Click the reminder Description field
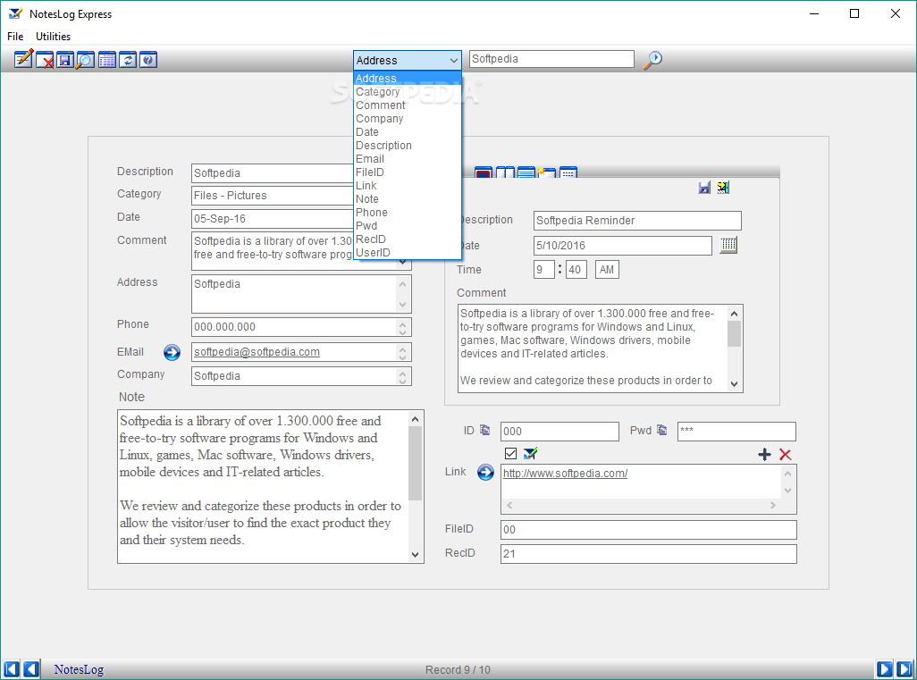This screenshot has height=680, width=917. pos(637,221)
